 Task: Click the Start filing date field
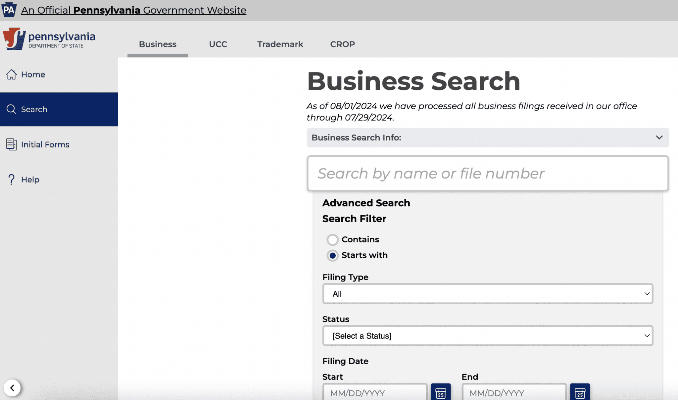pyautogui.click(x=375, y=393)
